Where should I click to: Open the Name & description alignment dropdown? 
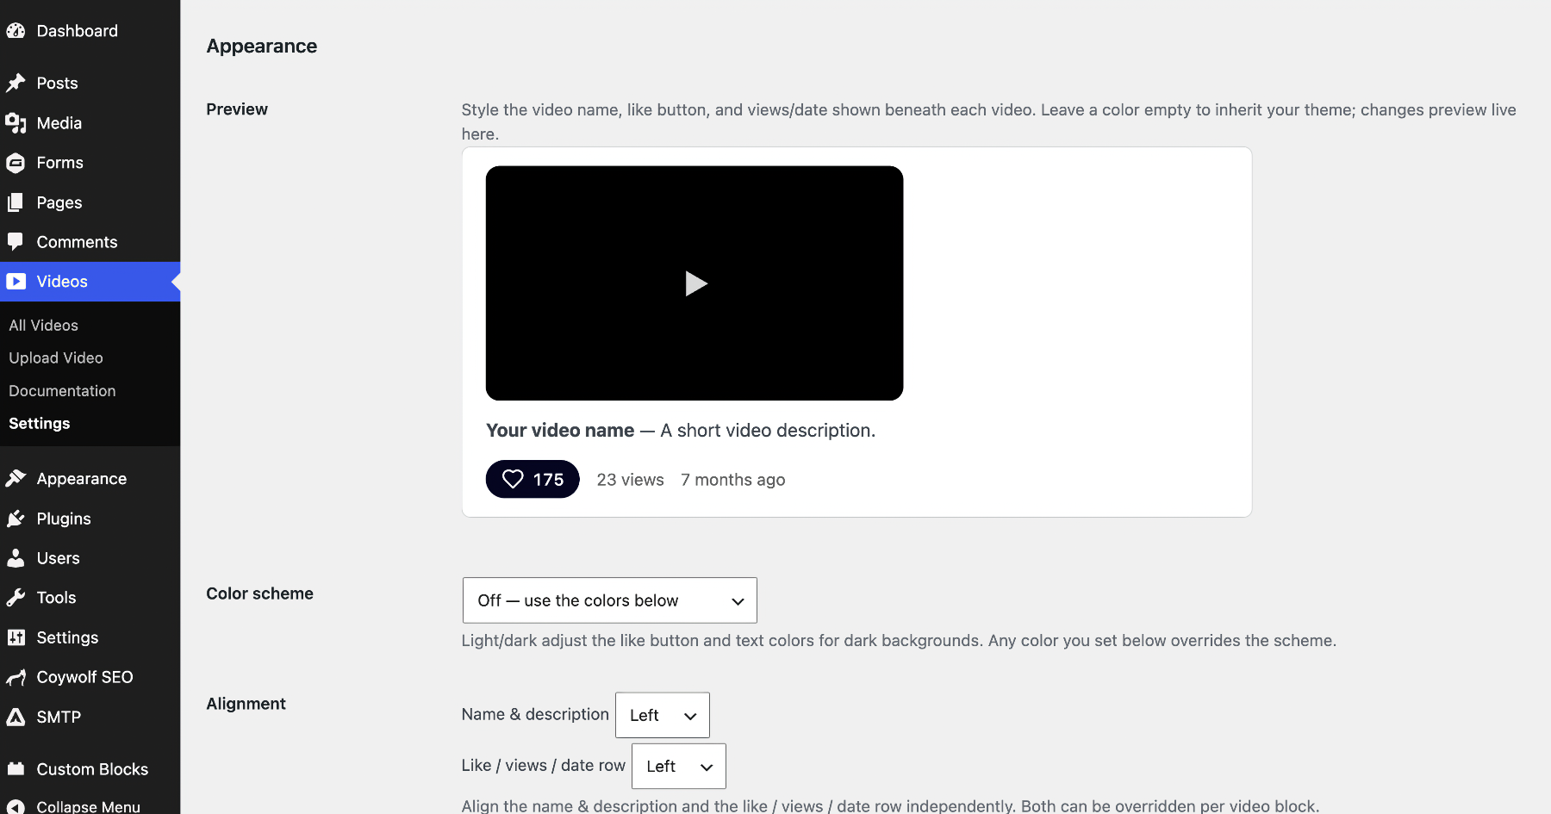pos(662,715)
